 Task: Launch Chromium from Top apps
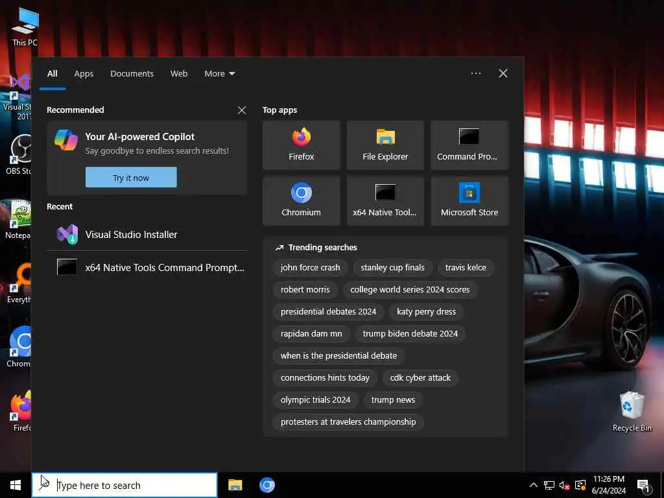[301, 201]
